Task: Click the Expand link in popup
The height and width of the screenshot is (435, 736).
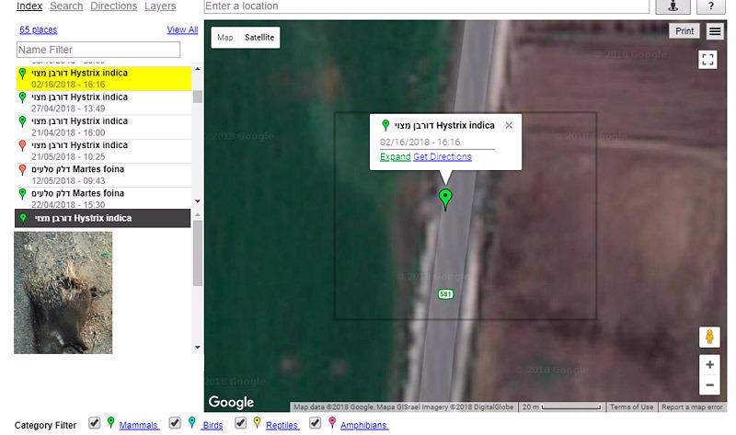Action: click(395, 157)
